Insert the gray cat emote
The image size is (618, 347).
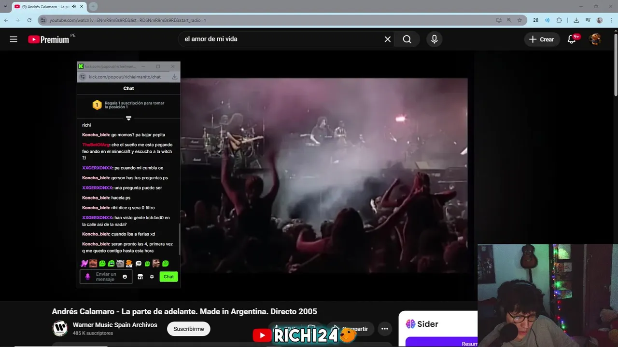pyautogui.click(x=120, y=264)
